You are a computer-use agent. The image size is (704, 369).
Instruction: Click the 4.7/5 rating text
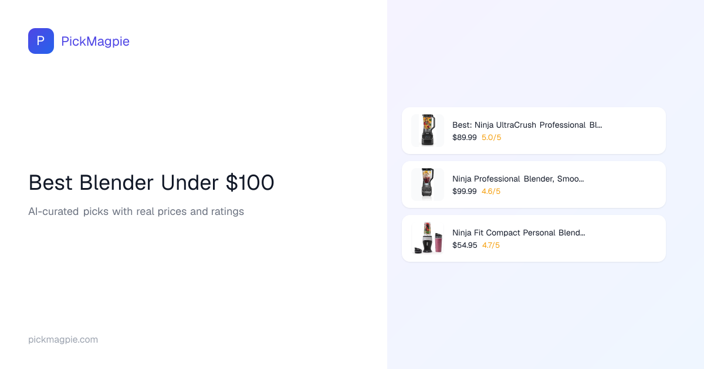pyautogui.click(x=491, y=245)
